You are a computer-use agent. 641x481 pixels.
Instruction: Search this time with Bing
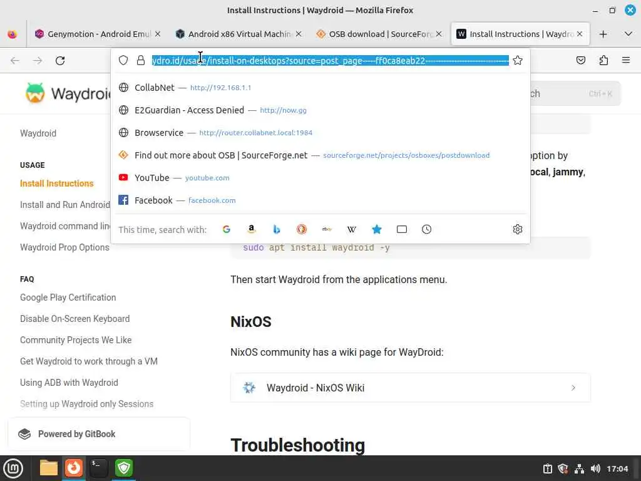pyautogui.click(x=276, y=229)
